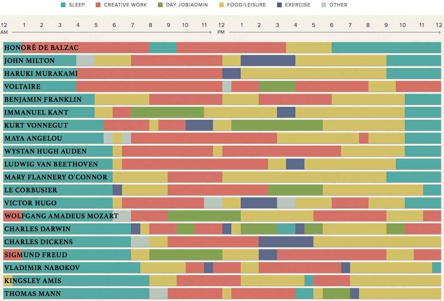Click Dickens's blue exercise segment
444x301 pixels.
(x=286, y=242)
